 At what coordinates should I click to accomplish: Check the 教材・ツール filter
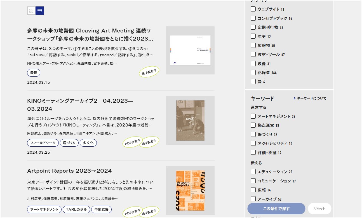click(253, 54)
